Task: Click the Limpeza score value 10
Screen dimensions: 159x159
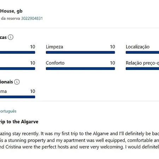Action: point(112,47)
